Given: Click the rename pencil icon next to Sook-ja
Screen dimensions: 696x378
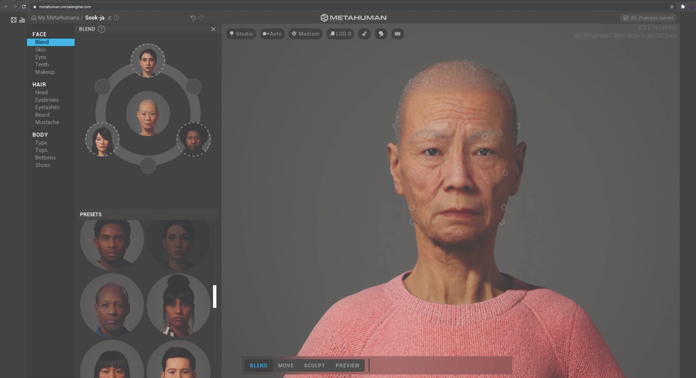Looking at the screenshot, I should [x=110, y=18].
